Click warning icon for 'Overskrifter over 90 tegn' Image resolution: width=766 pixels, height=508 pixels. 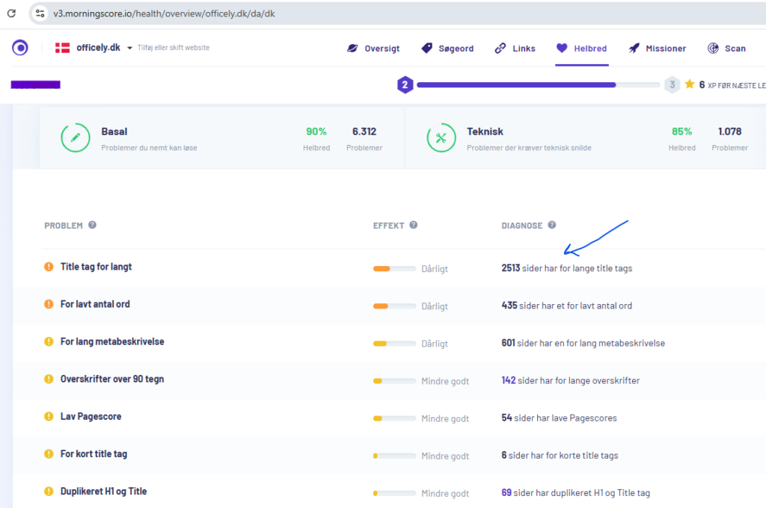[x=49, y=379]
